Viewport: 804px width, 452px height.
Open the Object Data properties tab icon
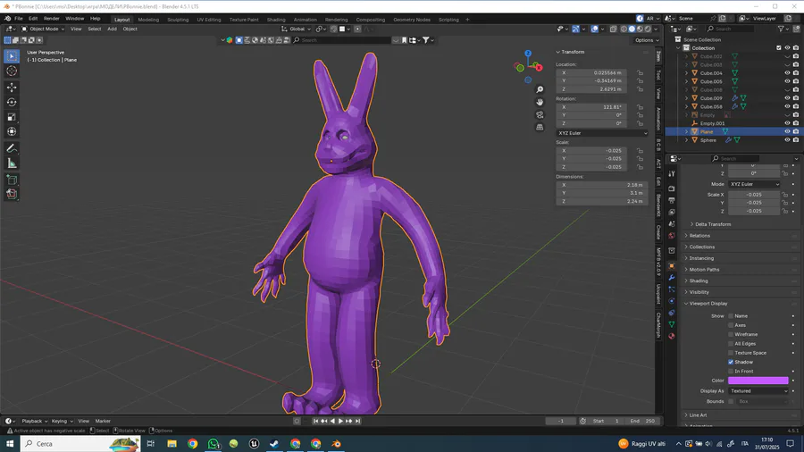point(672,324)
